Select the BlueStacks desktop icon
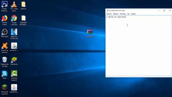 tap(14, 60)
